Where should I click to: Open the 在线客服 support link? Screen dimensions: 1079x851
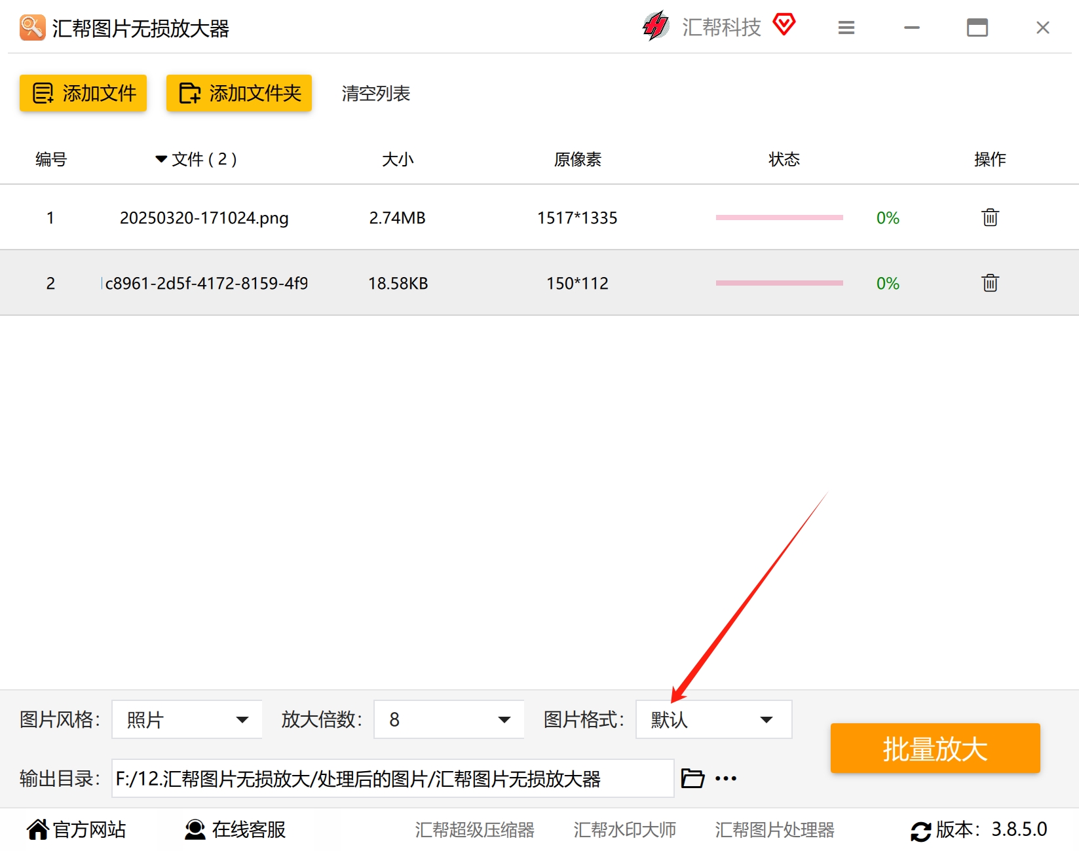tap(236, 829)
